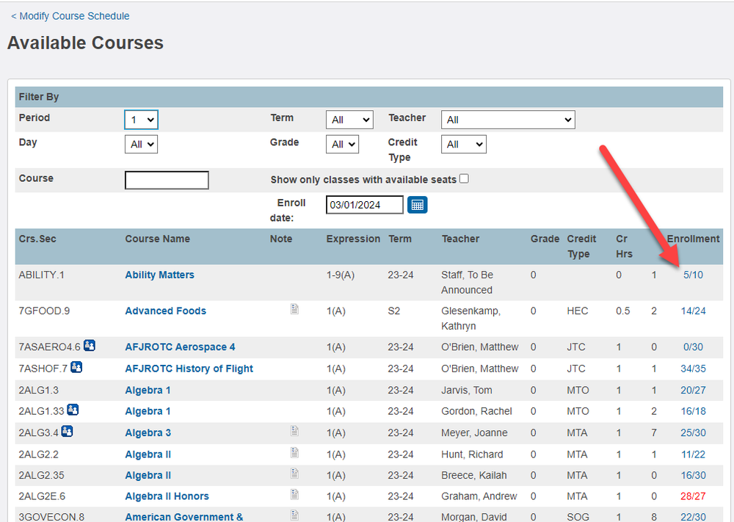Click the 34/35 enrollment link
Viewport: 734px width, 522px height.
(x=694, y=369)
